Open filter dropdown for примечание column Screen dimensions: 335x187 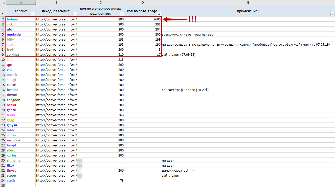click(332, 14)
